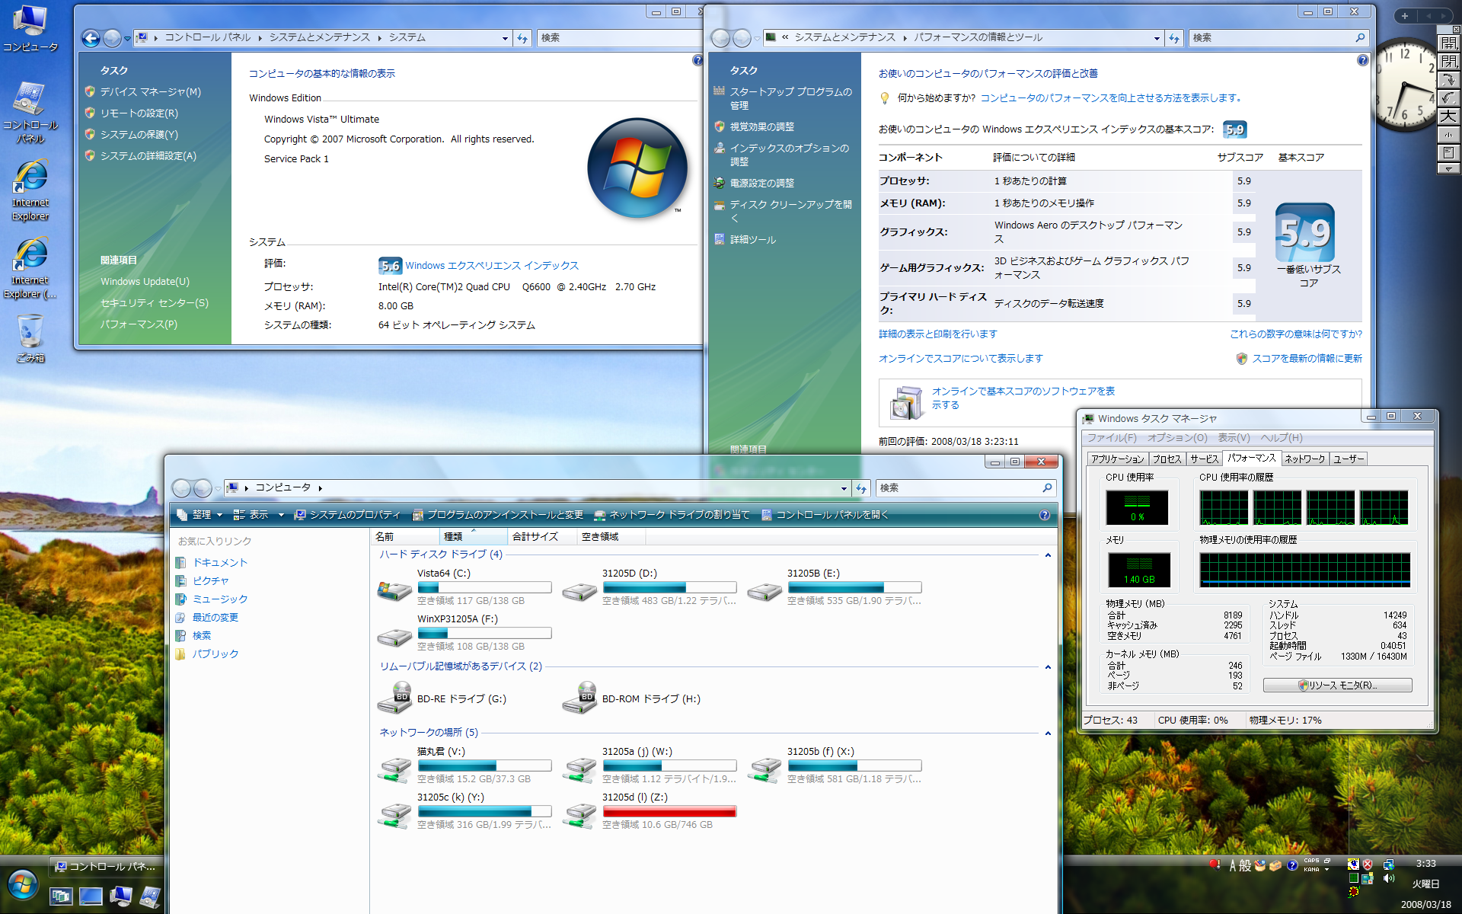Click the refresh button next to the コンピュータ address bar
The width and height of the screenshot is (1462, 914).
[x=861, y=488]
